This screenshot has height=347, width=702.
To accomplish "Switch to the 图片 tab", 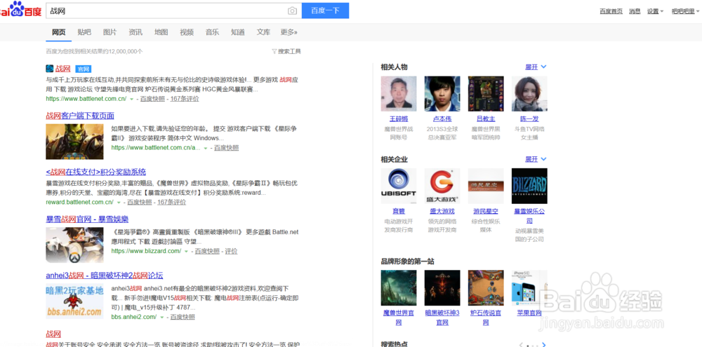I will (x=110, y=32).
